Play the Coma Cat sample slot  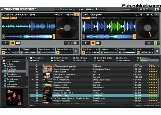pyautogui.click(x=3, y=52)
